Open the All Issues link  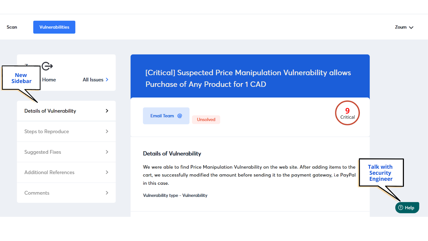93,80
